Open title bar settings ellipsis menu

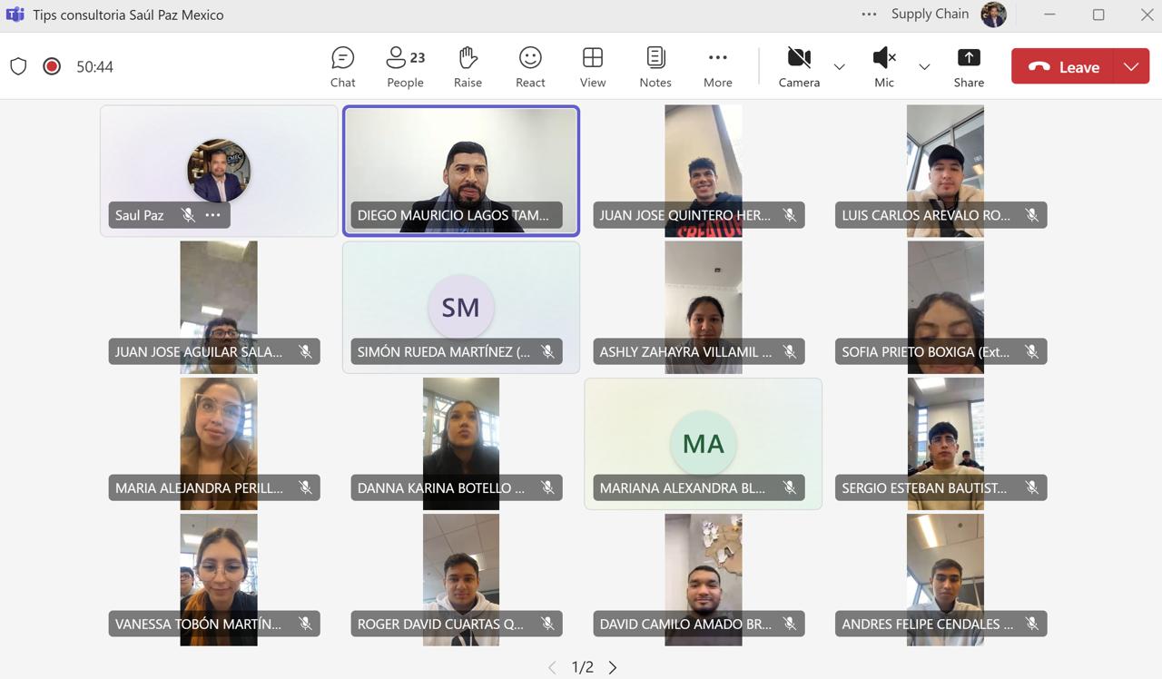pyautogui.click(x=869, y=15)
